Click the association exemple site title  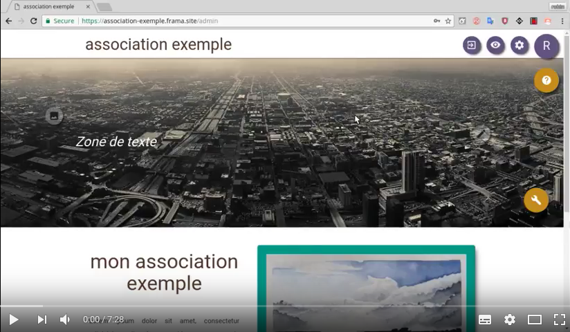158,44
